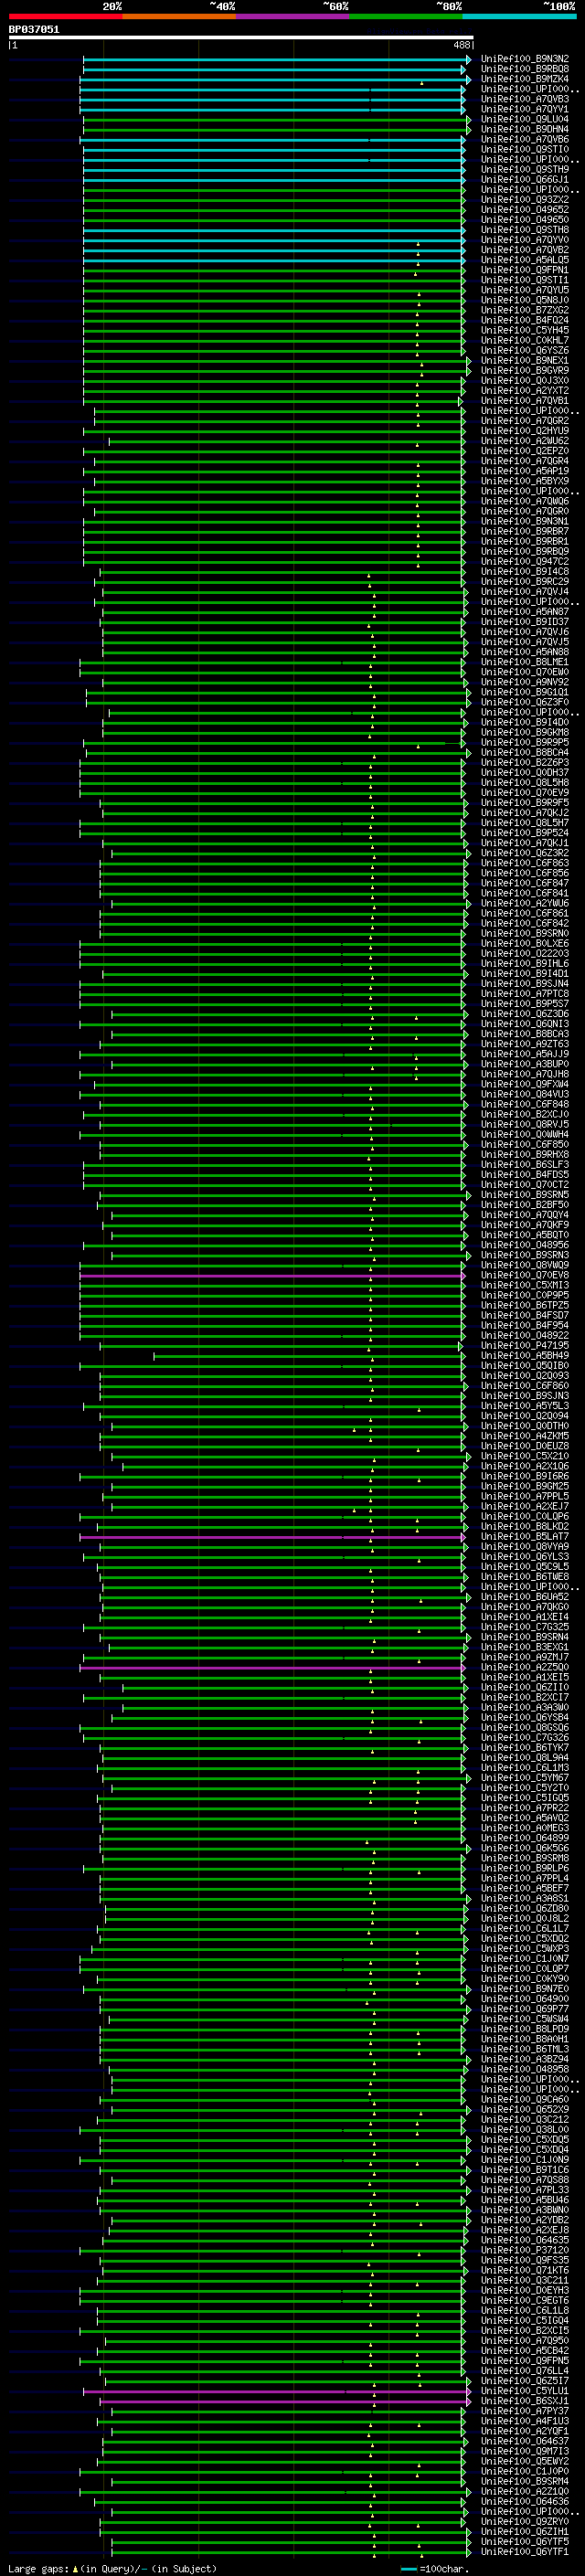Click the UniRef100_A4ZKM5 label
Image resolution: width=585 pixels, height=2576 pixels.
tap(524, 1436)
